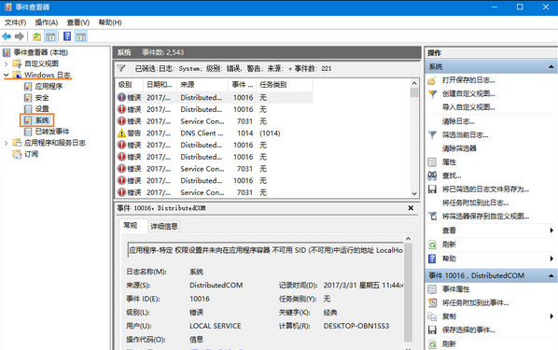Screen dimensions: 558x350
Task: Expand 复制 submenu arrow in Actions
Action: tap(551, 316)
